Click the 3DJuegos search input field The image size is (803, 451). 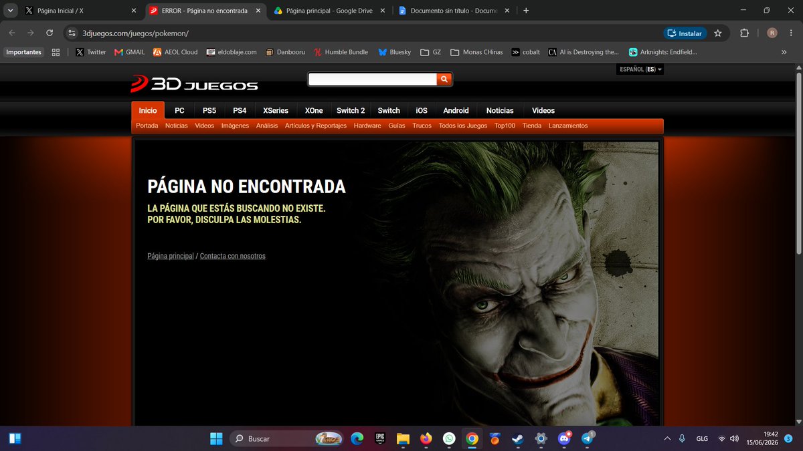coord(372,80)
